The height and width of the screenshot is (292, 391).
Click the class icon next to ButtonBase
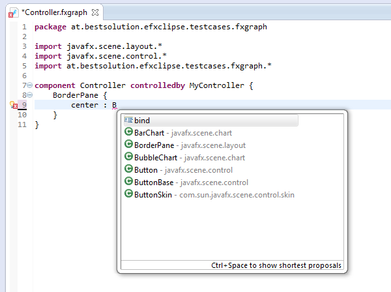point(128,182)
